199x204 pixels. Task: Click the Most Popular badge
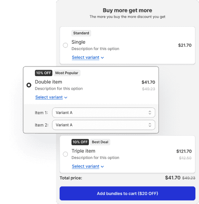(x=67, y=73)
